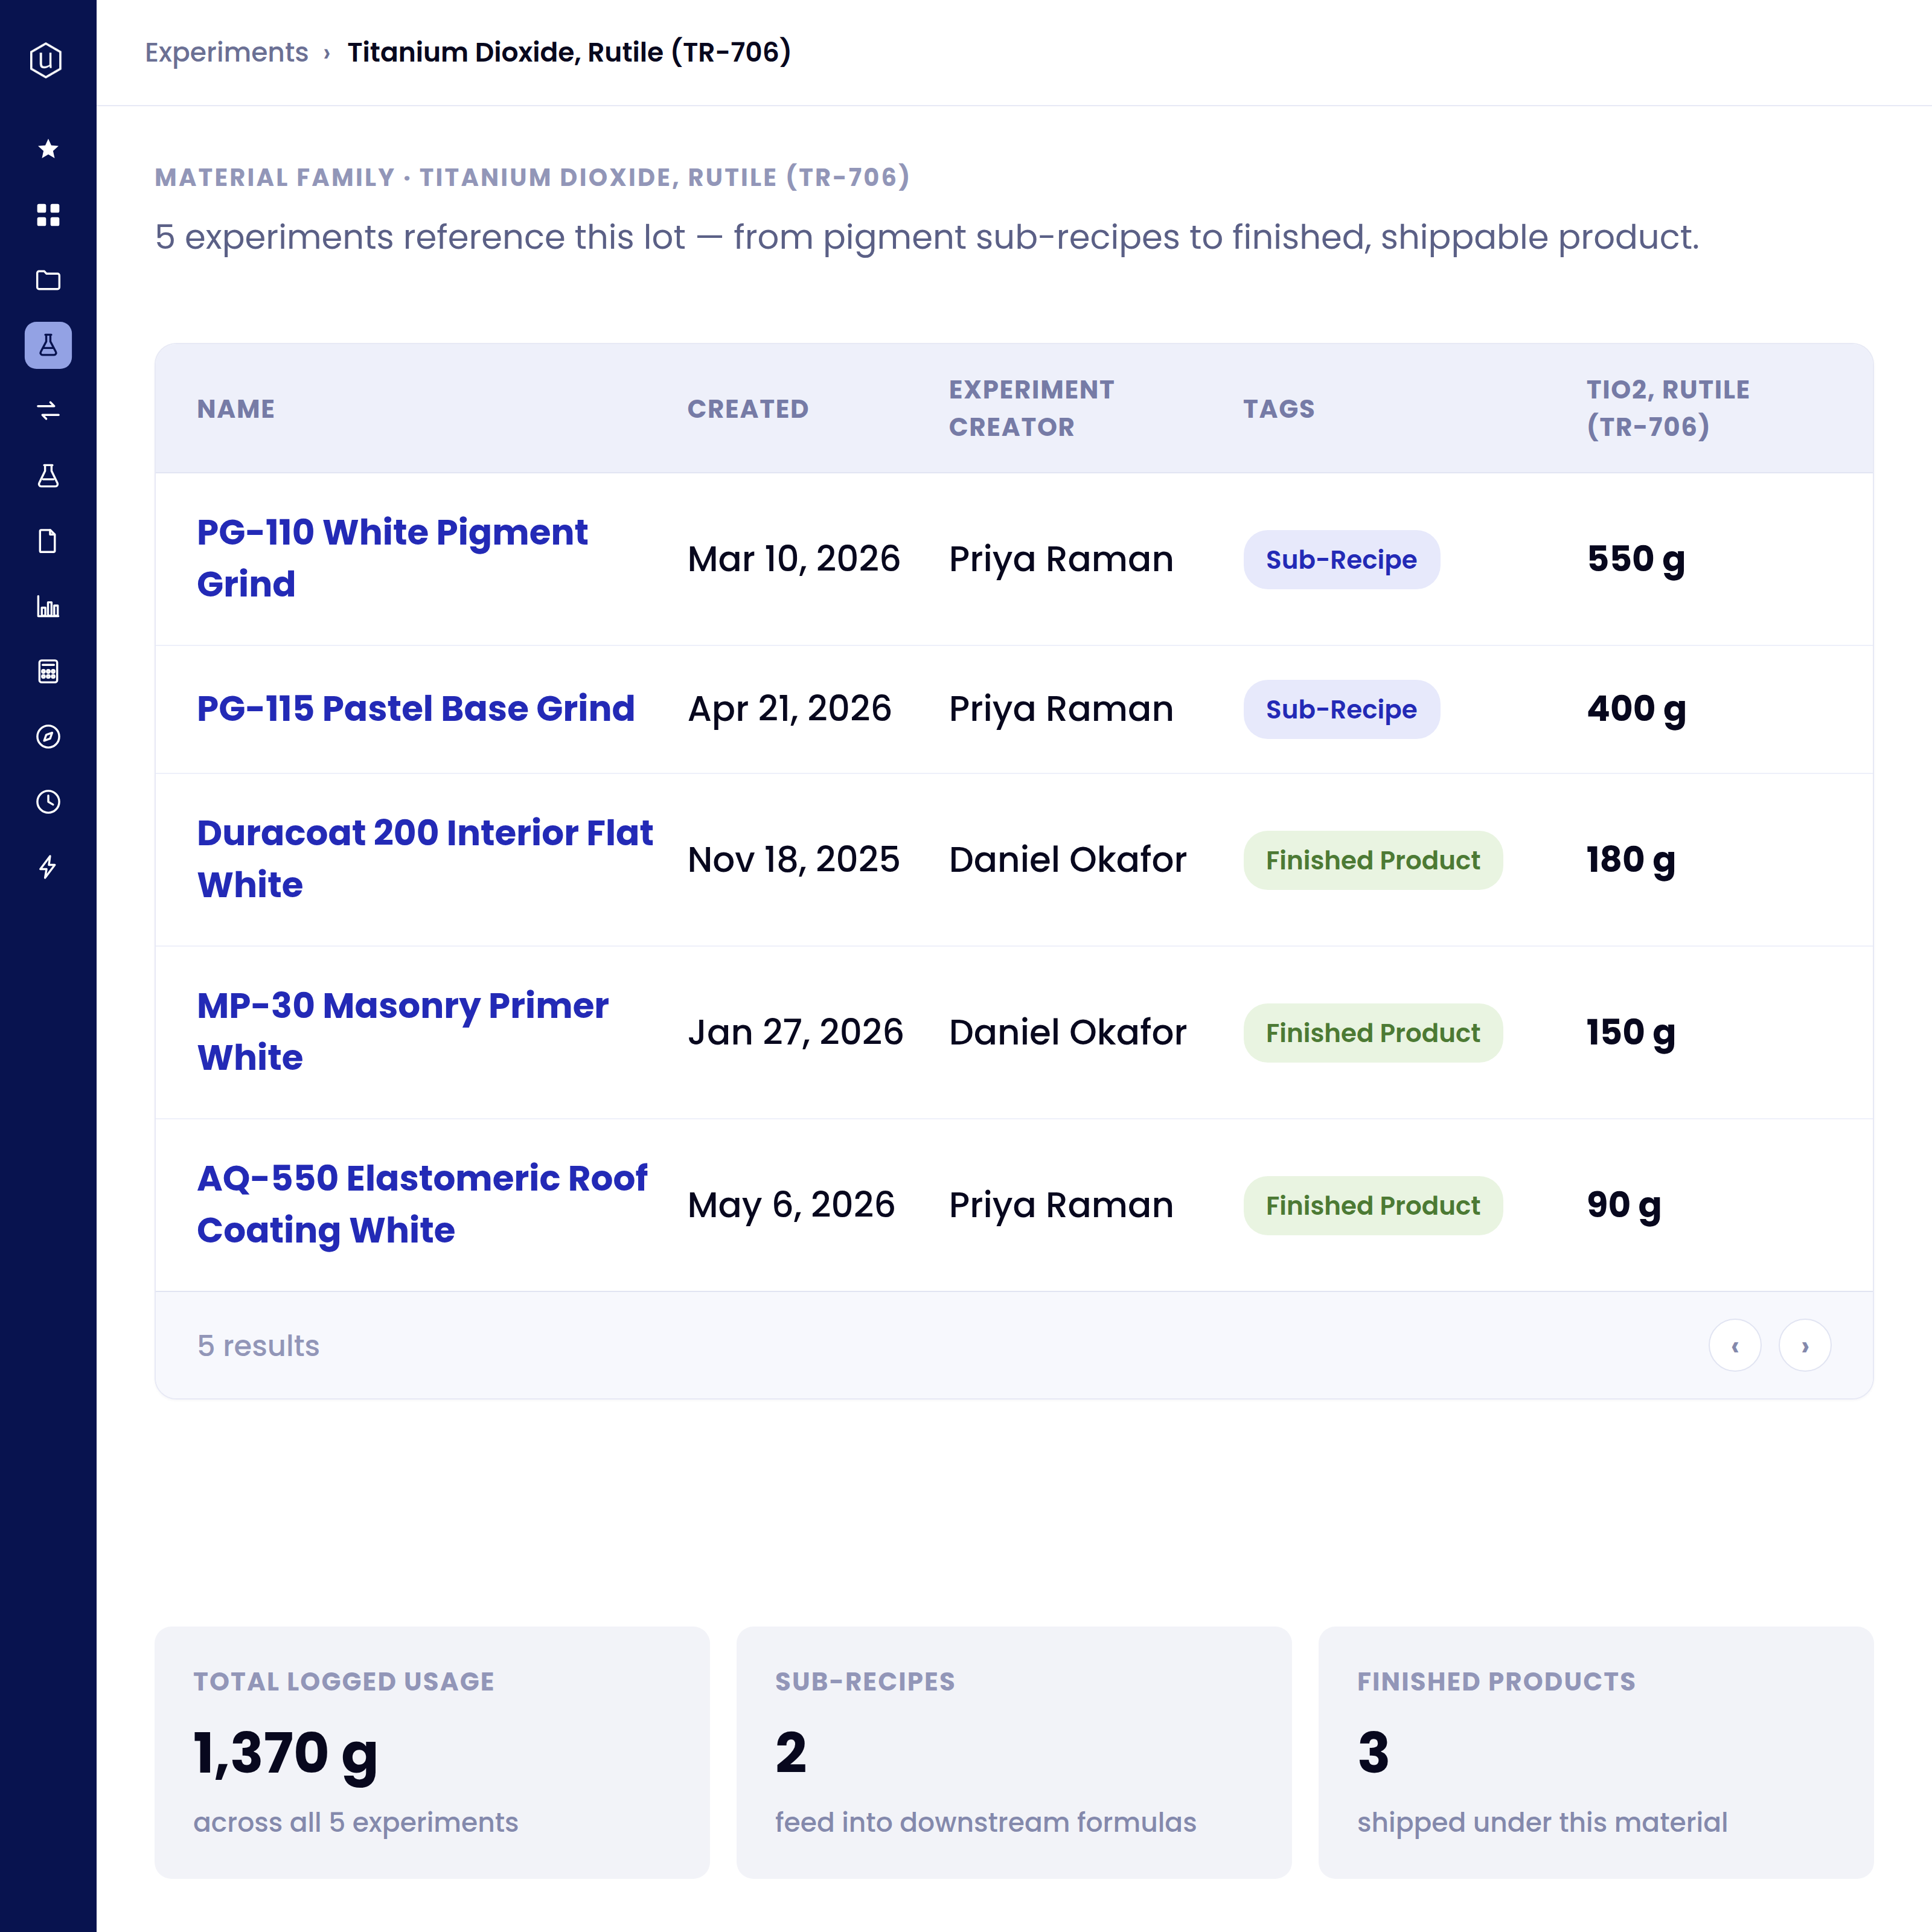This screenshot has height=1932, width=1932.
Task: Click the Name column header
Action: tap(236, 409)
